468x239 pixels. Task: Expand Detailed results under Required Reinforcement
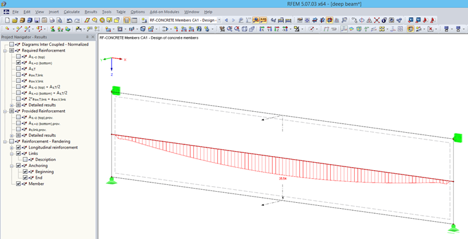click(x=12, y=105)
